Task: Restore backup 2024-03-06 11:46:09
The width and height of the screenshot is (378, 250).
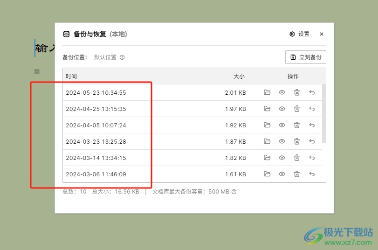Action: click(x=312, y=174)
